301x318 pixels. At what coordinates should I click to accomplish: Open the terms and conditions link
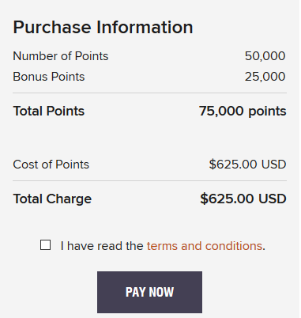(205, 246)
